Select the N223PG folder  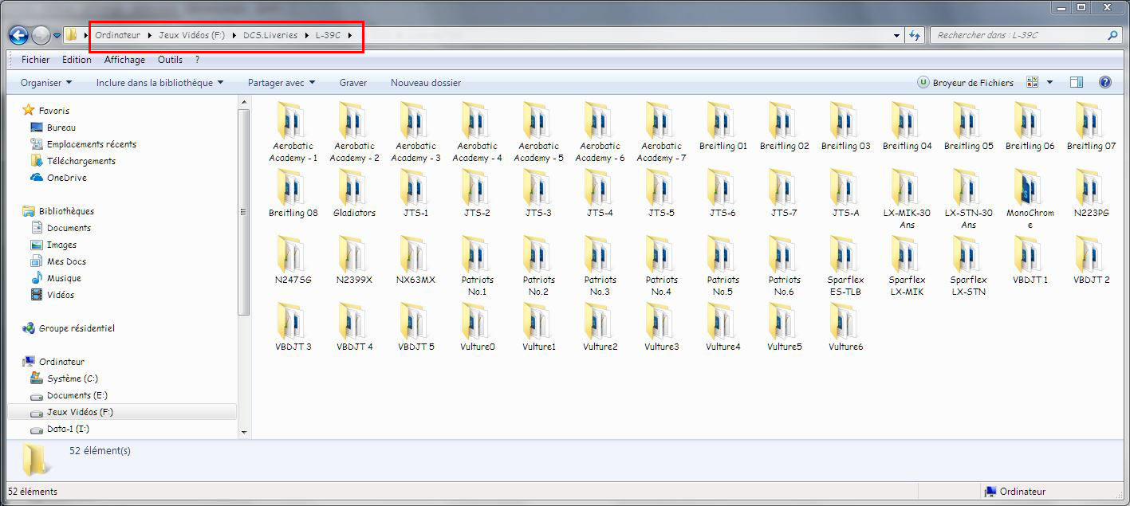[x=1091, y=193]
